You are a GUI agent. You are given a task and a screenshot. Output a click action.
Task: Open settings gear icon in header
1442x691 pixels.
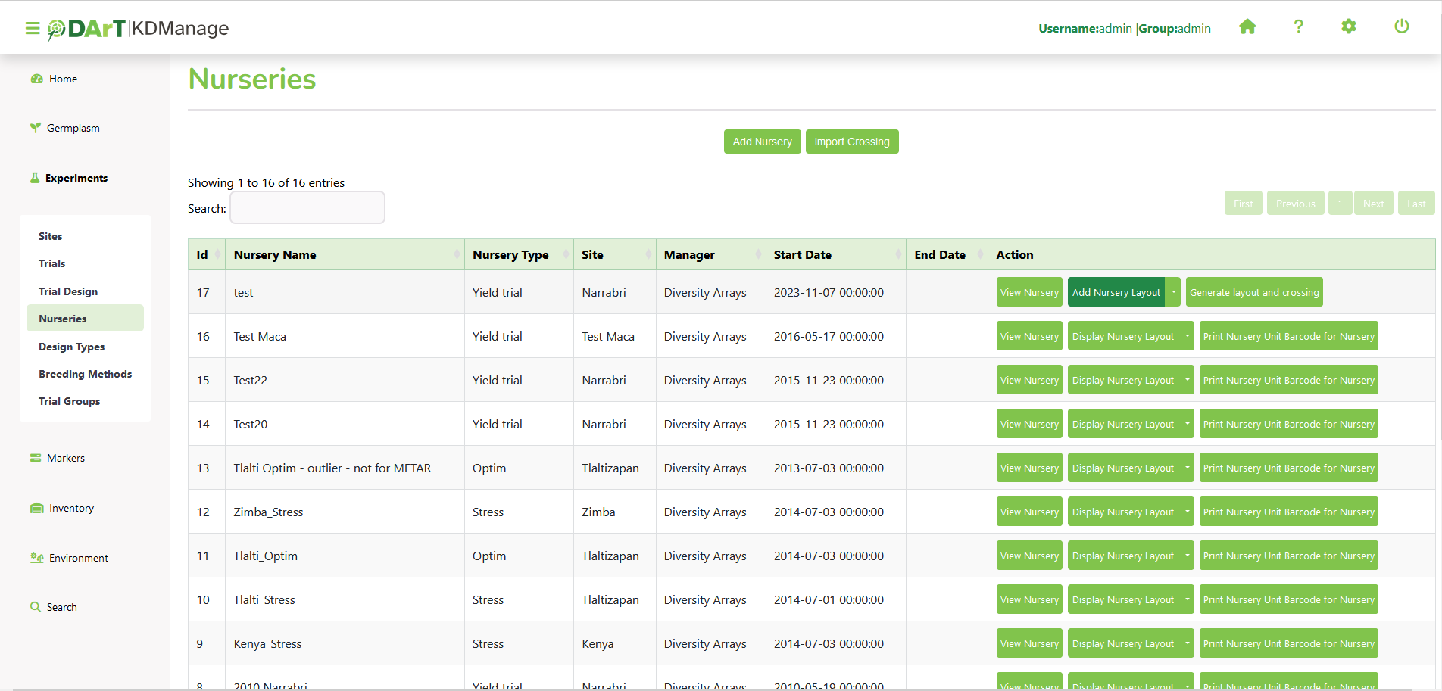click(1349, 27)
